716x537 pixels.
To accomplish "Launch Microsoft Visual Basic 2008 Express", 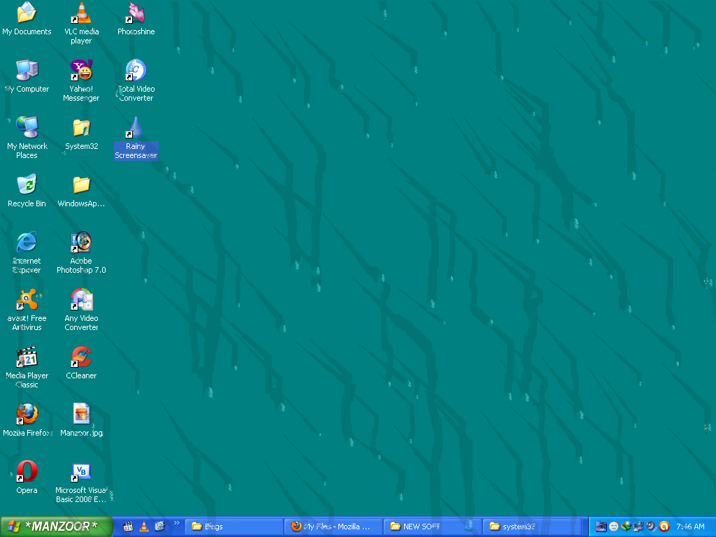I will pos(80,472).
